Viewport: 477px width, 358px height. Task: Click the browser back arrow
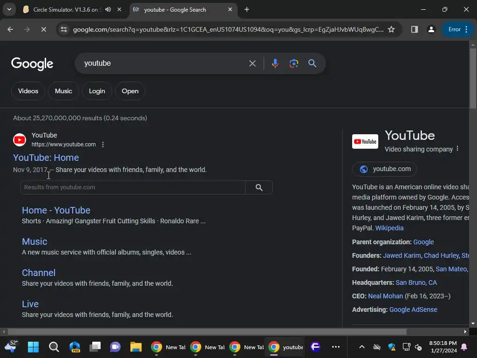point(10,29)
